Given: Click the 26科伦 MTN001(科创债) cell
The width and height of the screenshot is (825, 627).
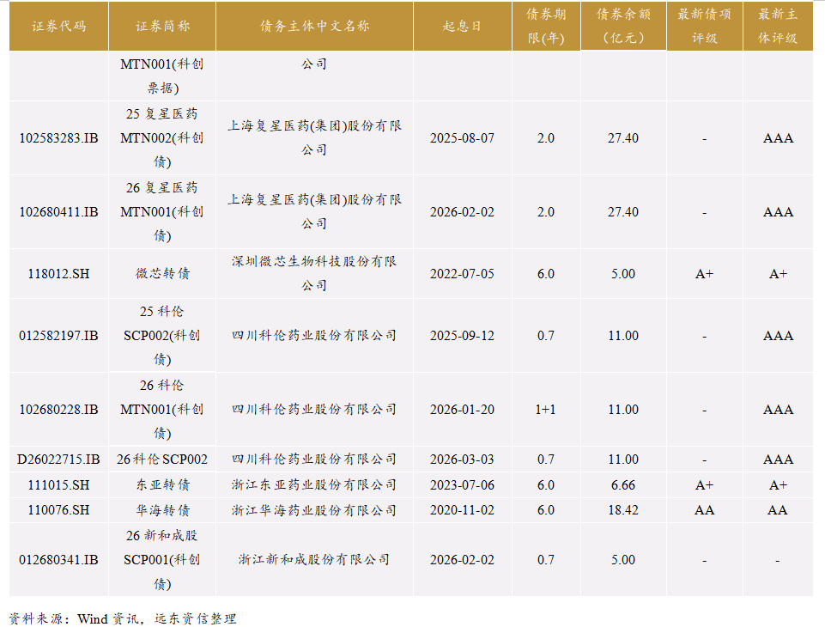Looking at the screenshot, I should 162,409.
